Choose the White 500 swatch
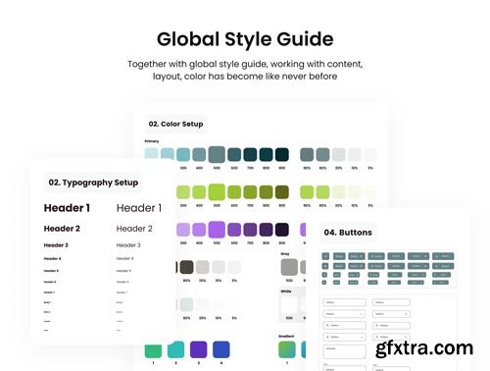 289,304
